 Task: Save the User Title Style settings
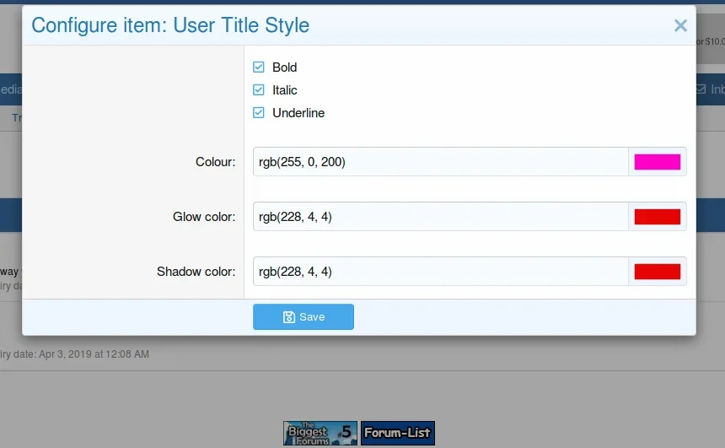click(x=303, y=316)
